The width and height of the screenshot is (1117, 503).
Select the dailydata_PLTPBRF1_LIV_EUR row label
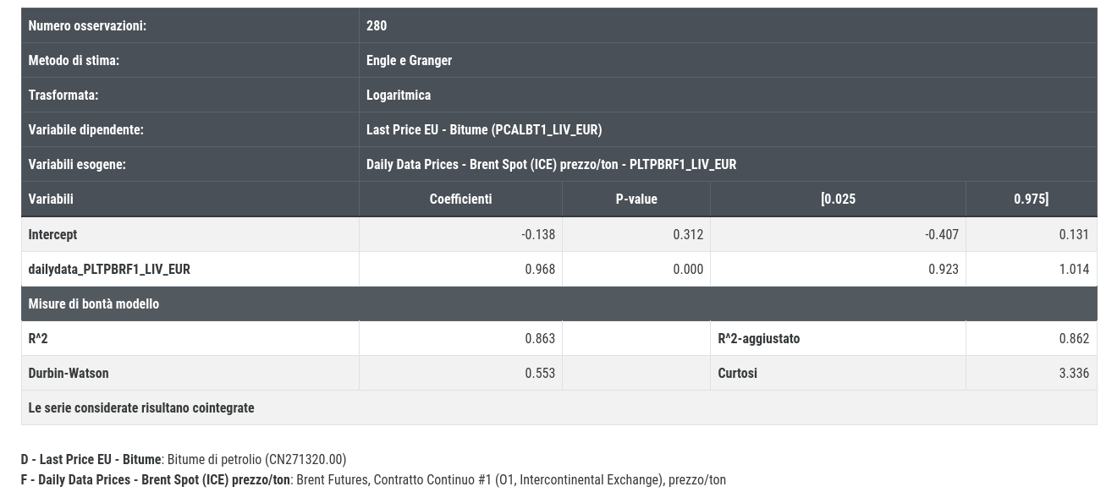109,269
